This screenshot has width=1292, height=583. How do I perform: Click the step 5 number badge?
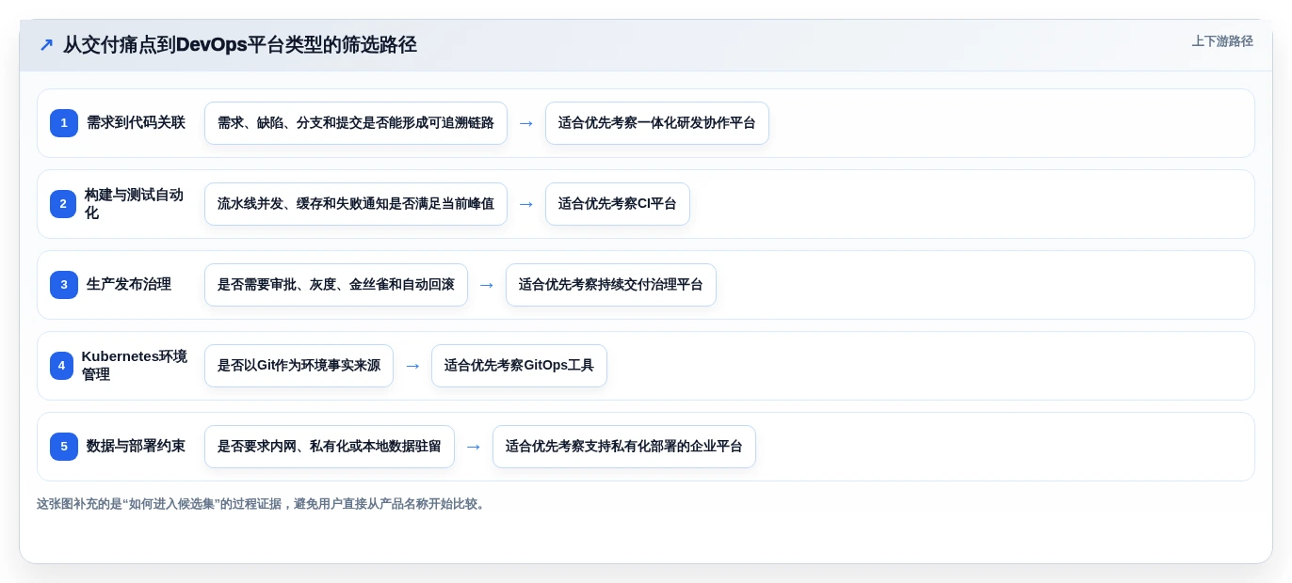point(64,447)
